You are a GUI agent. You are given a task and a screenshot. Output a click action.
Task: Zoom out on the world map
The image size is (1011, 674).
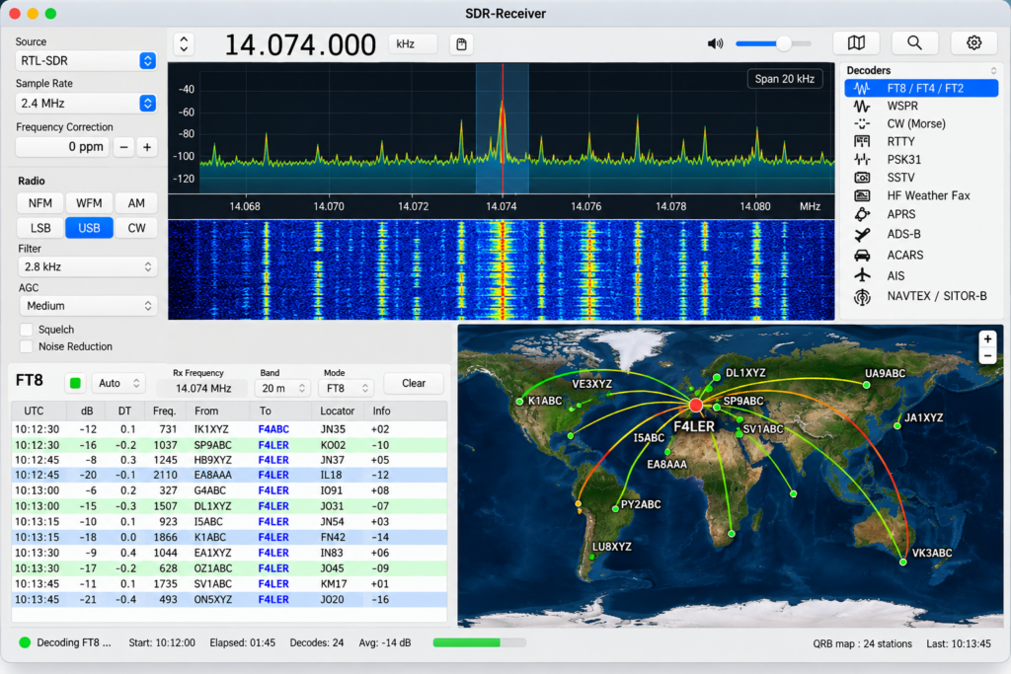[x=987, y=355]
